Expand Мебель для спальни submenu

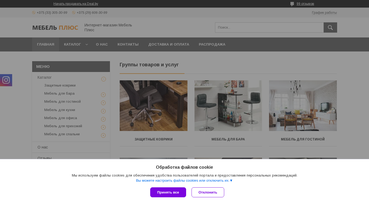coord(103,135)
